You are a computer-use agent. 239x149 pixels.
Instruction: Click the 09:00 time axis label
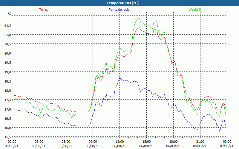(x=93, y=142)
